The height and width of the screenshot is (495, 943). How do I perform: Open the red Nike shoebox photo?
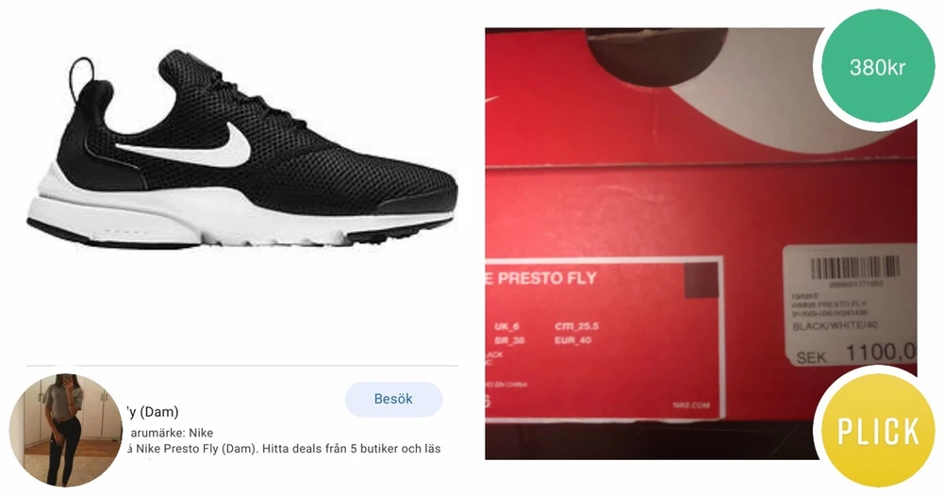pyautogui.click(x=701, y=243)
